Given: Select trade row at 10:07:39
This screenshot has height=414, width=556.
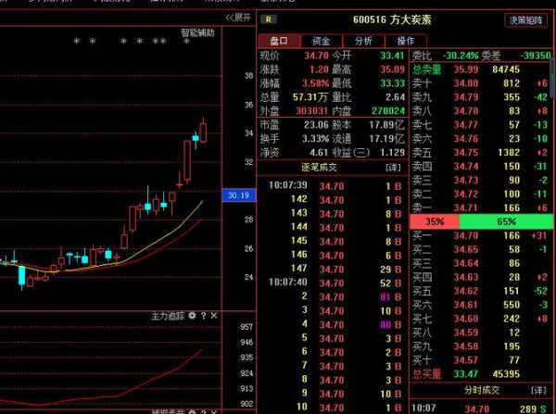Looking at the screenshot, I should point(335,186).
